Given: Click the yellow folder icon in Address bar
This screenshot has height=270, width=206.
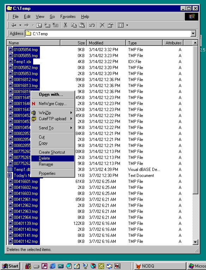Looking at the screenshot, I should coord(28,33).
